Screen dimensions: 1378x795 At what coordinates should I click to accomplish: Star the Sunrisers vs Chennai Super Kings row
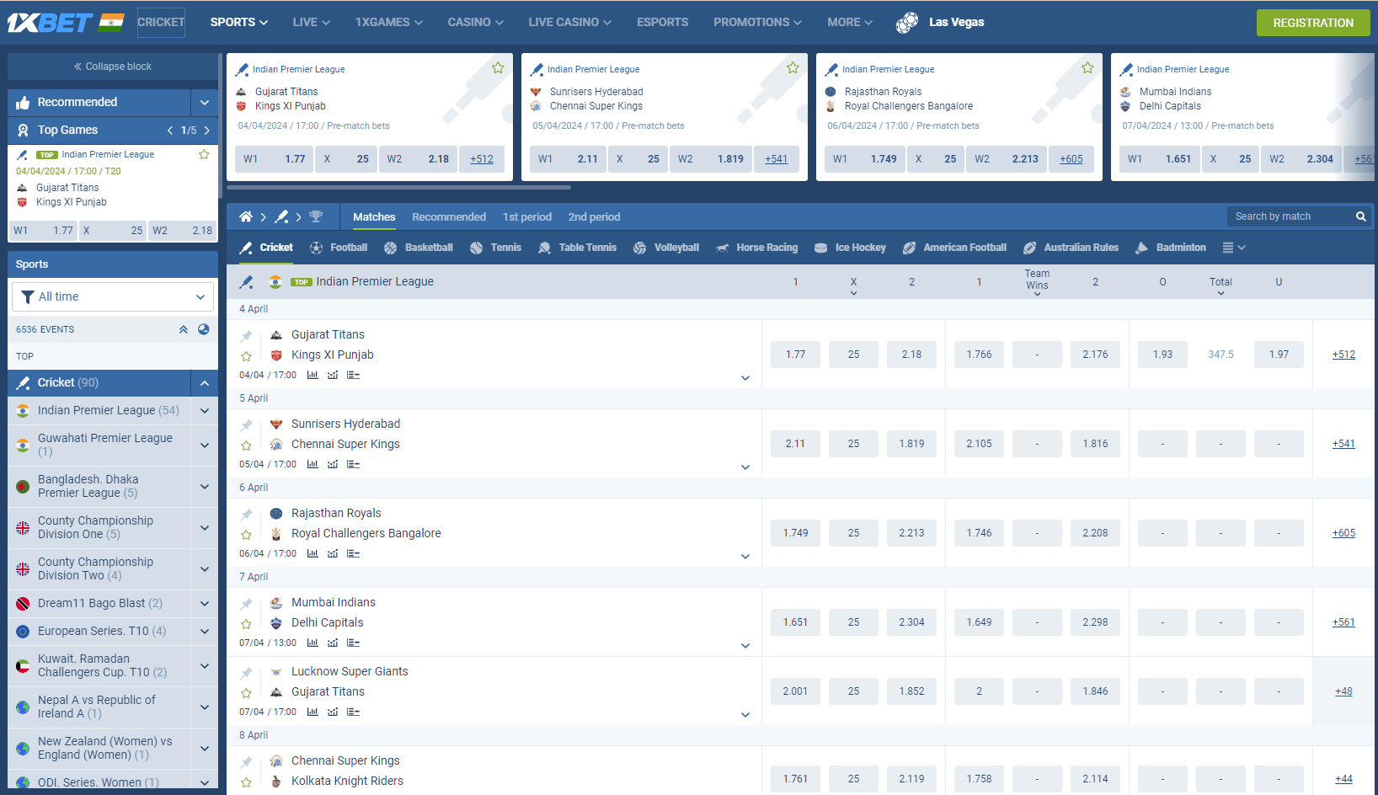pyautogui.click(x=246, y=446)
